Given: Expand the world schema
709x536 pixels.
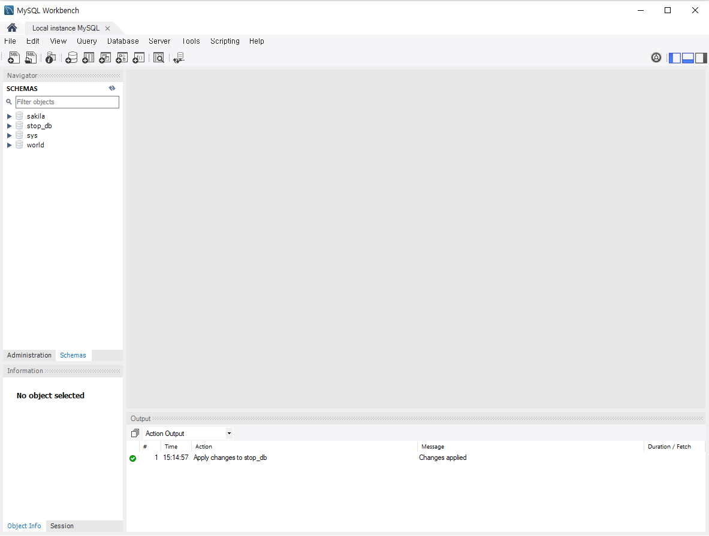Looking at the screenshot, I should coord(10,145).
